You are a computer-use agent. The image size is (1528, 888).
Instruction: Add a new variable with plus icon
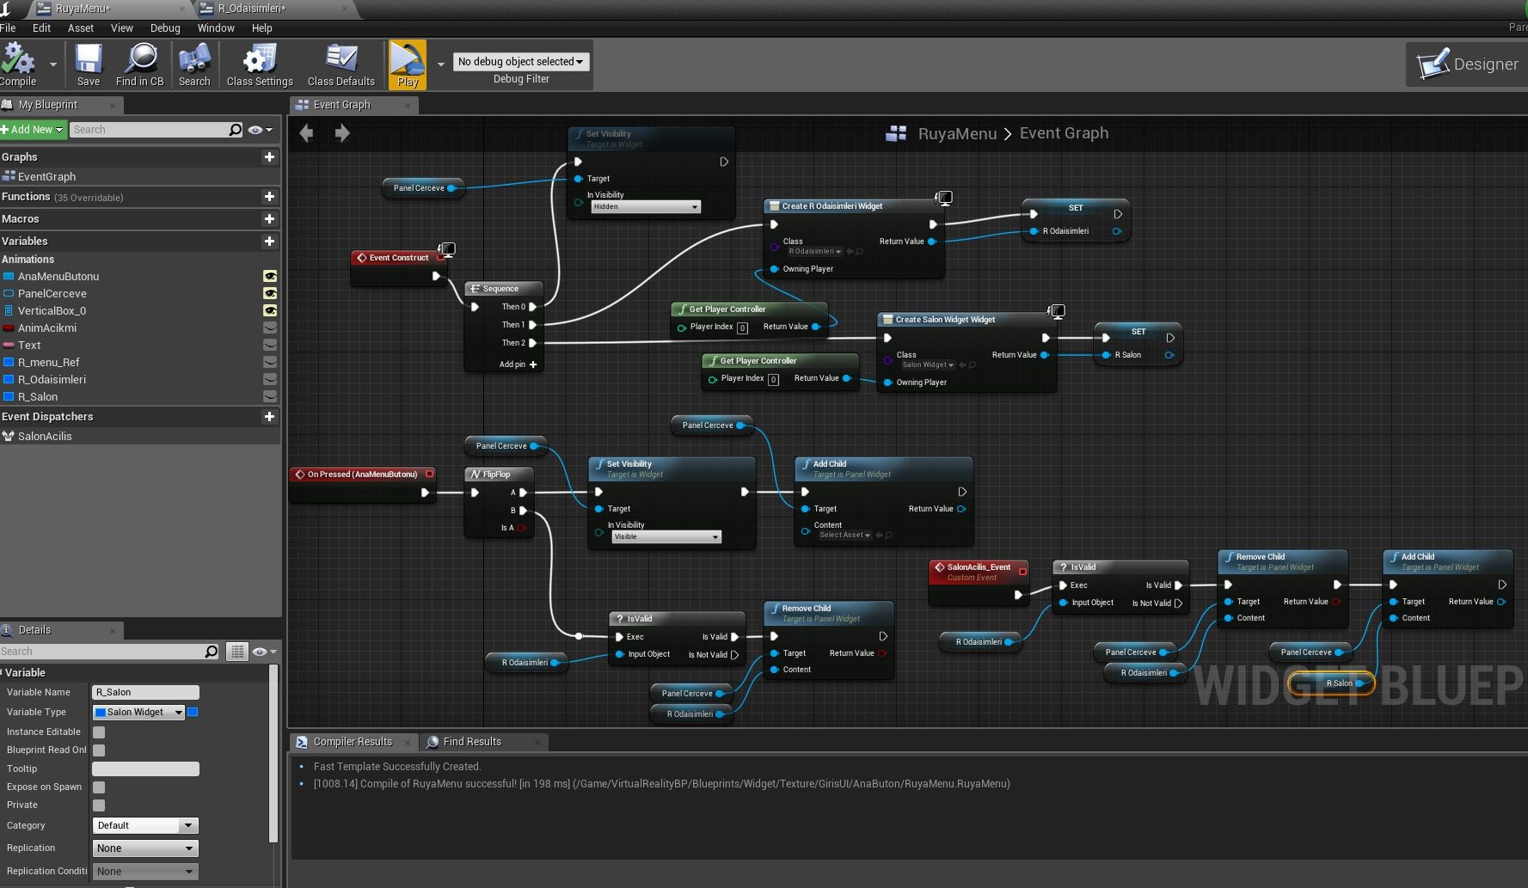(x=269, y=242)
